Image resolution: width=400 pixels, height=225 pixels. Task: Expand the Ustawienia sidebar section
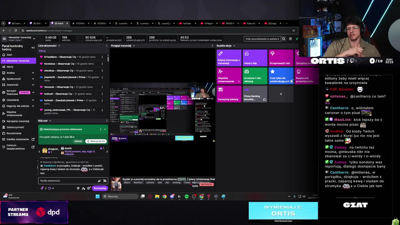tap(33, 100)
